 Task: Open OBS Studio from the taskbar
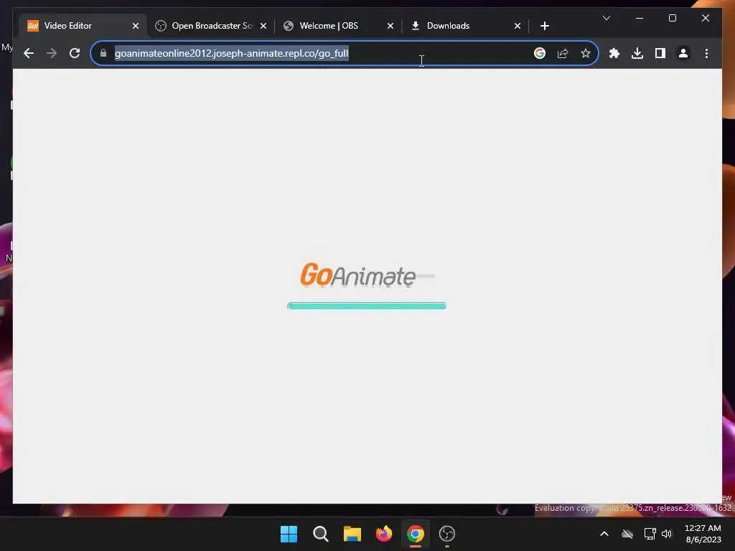(446, 534)
